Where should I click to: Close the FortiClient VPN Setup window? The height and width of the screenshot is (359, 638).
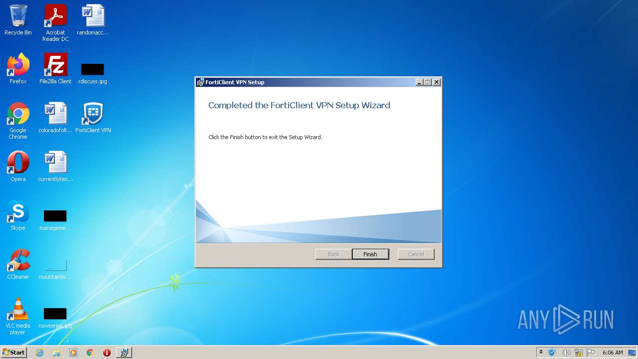[x=437, y=82]
